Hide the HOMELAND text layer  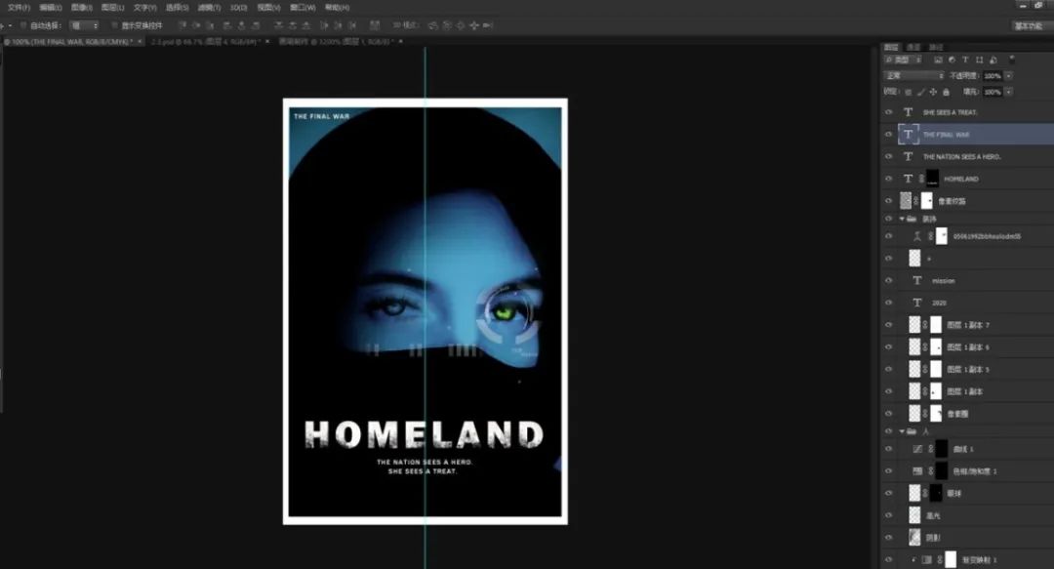pyautogui.click(x=889, y=179)
